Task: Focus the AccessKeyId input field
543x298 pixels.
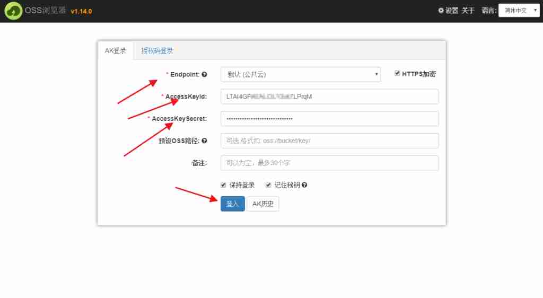Action: pyautogui.click(x=329, y=97)
